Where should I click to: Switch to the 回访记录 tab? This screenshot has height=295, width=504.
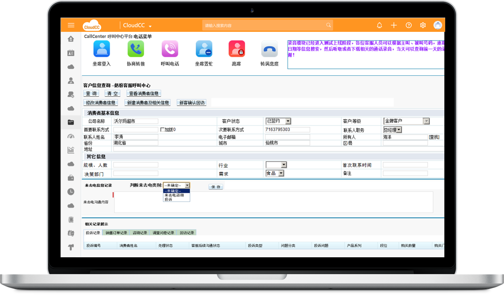(187, 233)
